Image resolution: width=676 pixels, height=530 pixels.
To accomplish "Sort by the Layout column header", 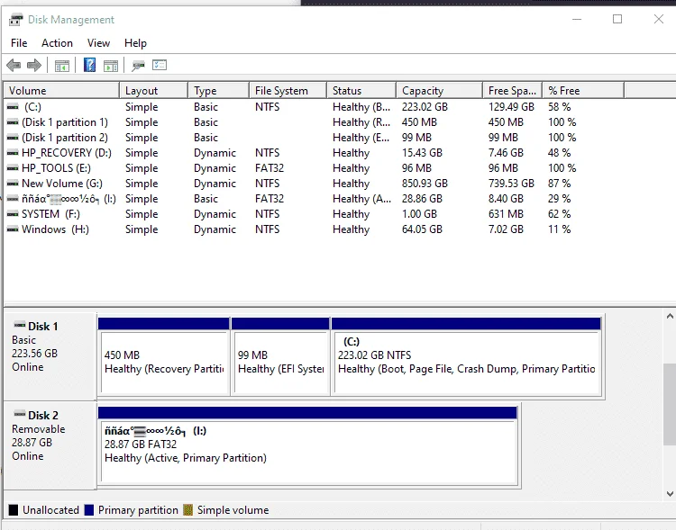I will coord(153,90).
